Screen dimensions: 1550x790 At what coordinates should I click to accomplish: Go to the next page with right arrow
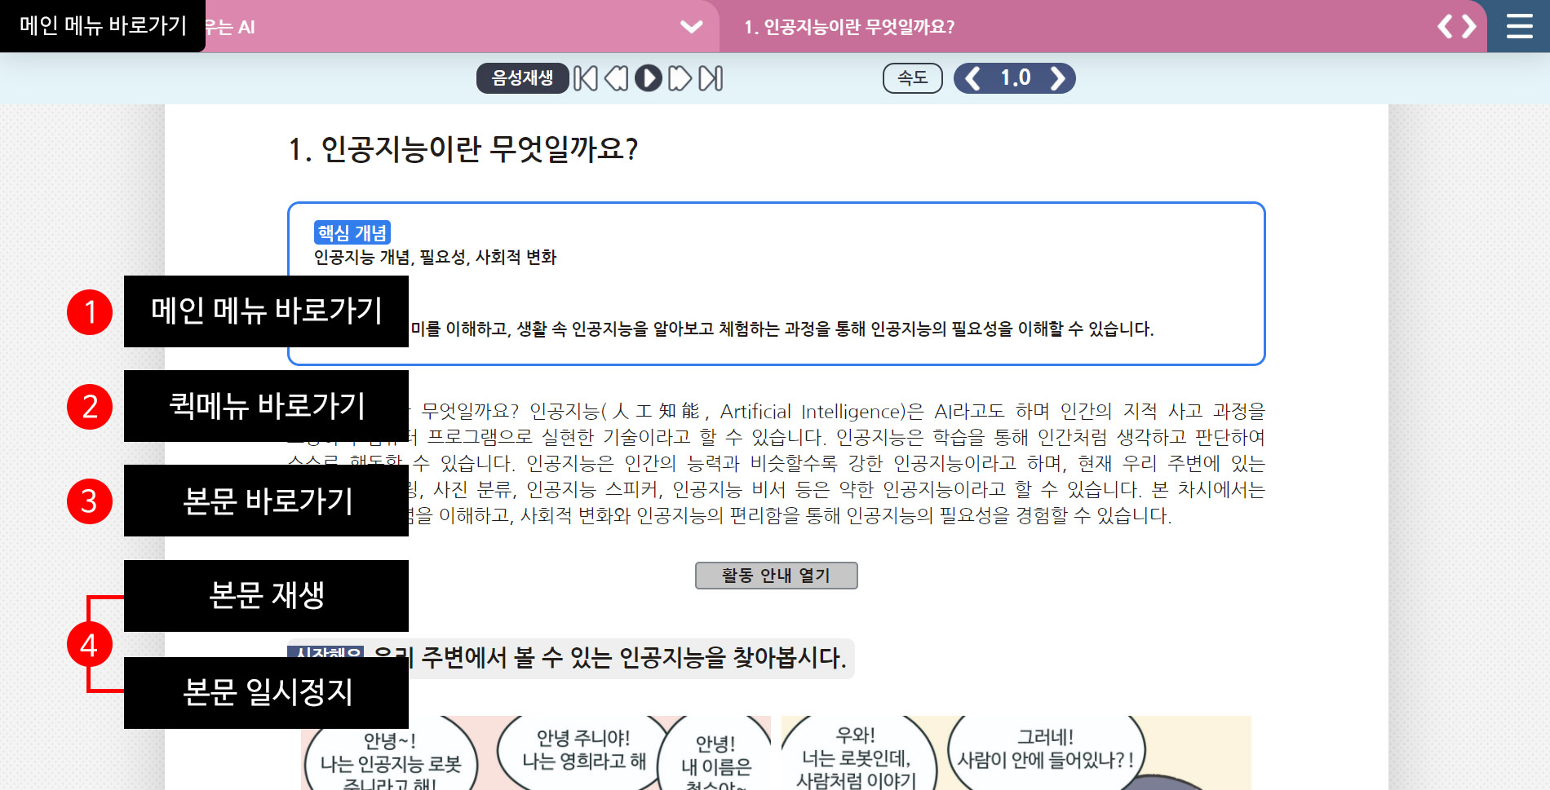tap(1469, 26)
